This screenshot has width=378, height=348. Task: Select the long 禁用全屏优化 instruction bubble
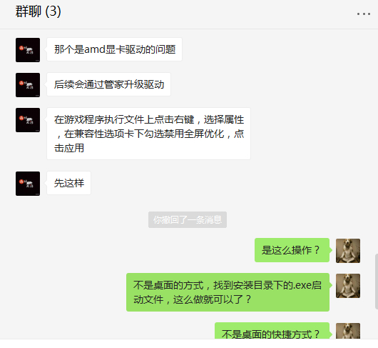click(148, 134)
